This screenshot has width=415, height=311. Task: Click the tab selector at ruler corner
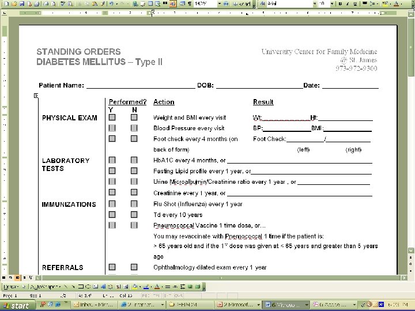click(x=4, y=13)
